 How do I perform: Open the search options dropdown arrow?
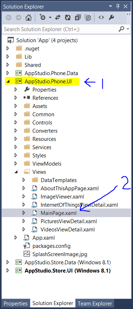click(128, 29)
